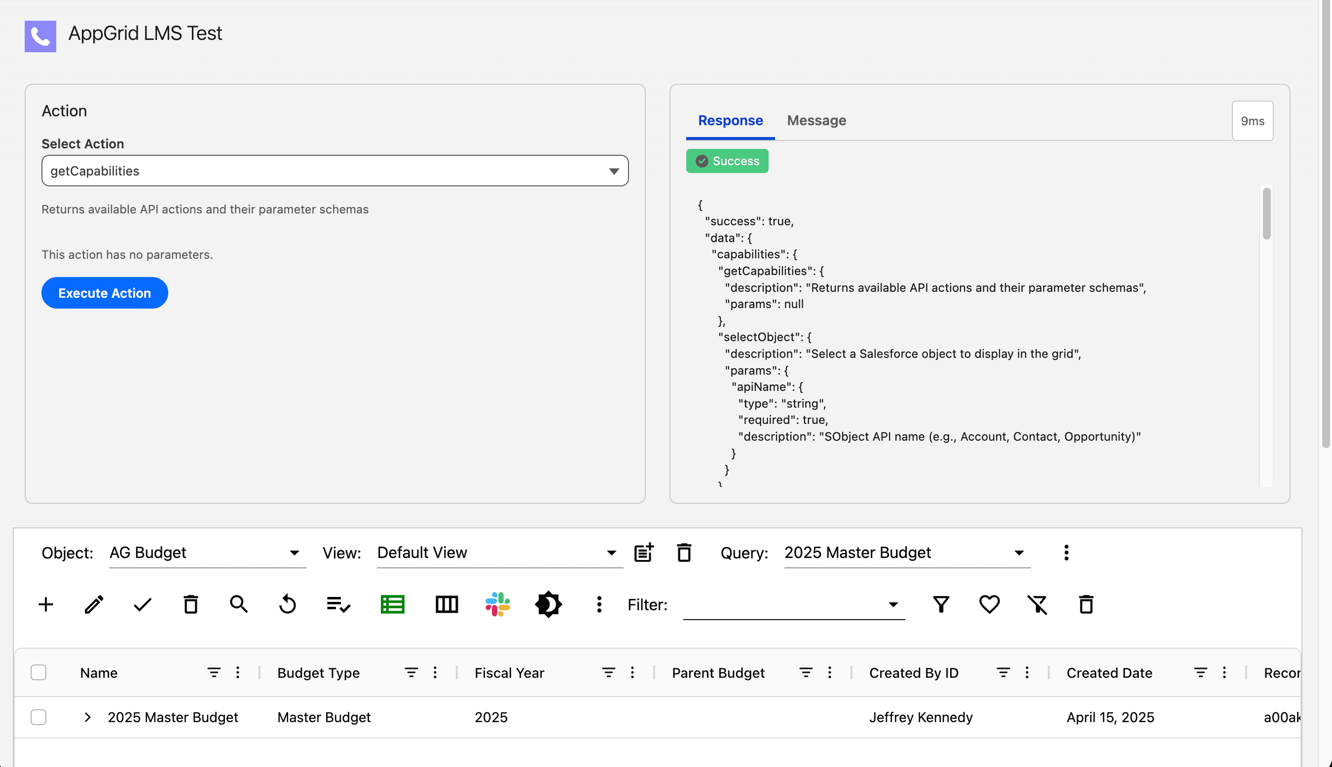1332x767 pixels.
Task: Expand the 2025 Master Budget row chevron
Action: tap(87, 718)
